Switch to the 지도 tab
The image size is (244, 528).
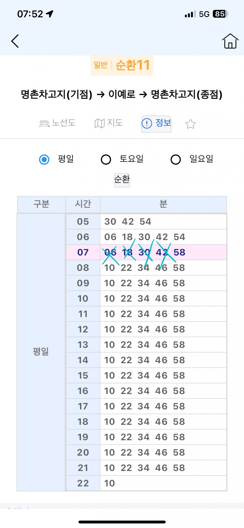[115, 123]
